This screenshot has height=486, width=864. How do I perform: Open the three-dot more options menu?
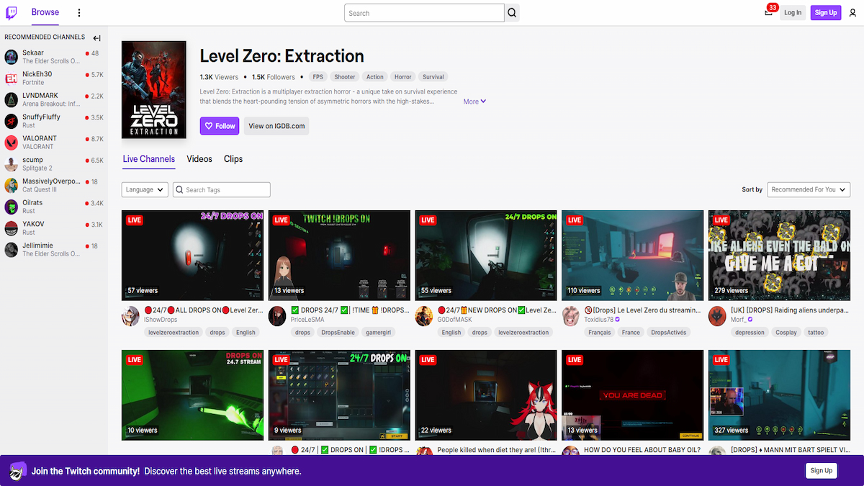click(79, 13)
